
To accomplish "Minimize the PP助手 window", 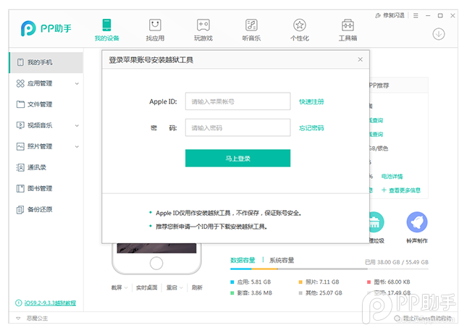I will (x=428, y=15).
